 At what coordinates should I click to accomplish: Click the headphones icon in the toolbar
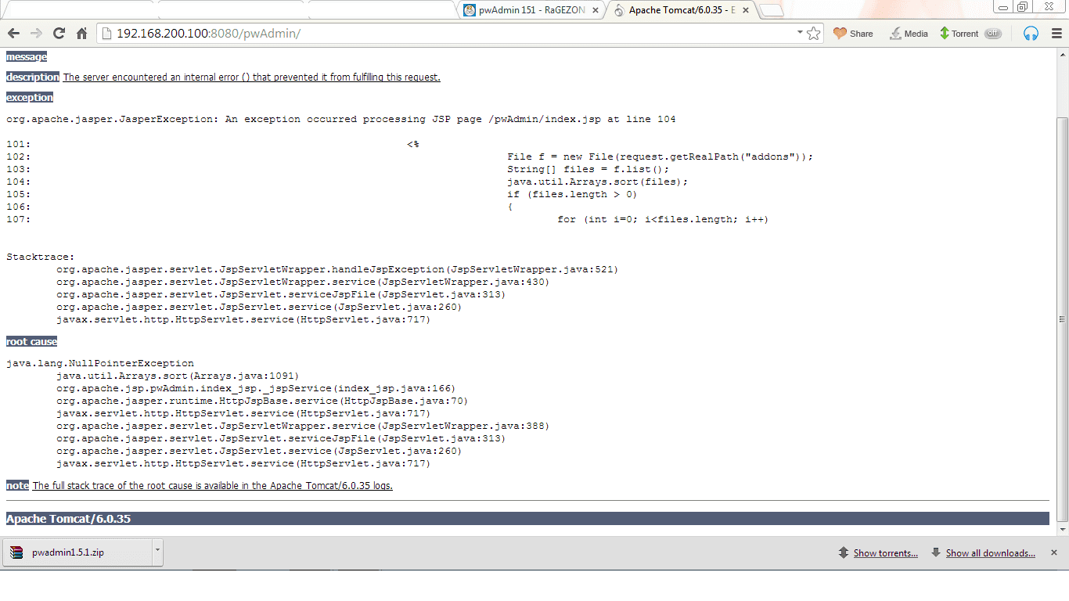click(1031, 34)
